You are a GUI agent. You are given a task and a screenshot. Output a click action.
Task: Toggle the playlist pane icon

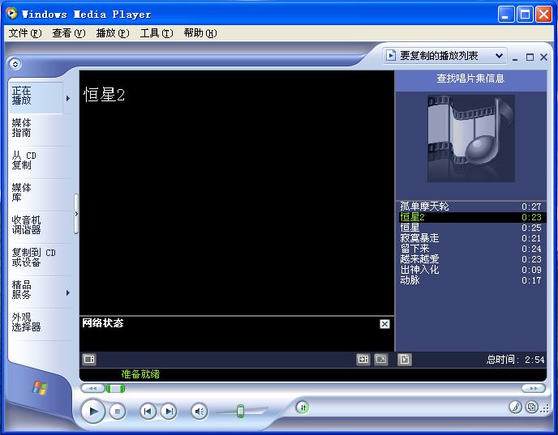coord(404,360)
